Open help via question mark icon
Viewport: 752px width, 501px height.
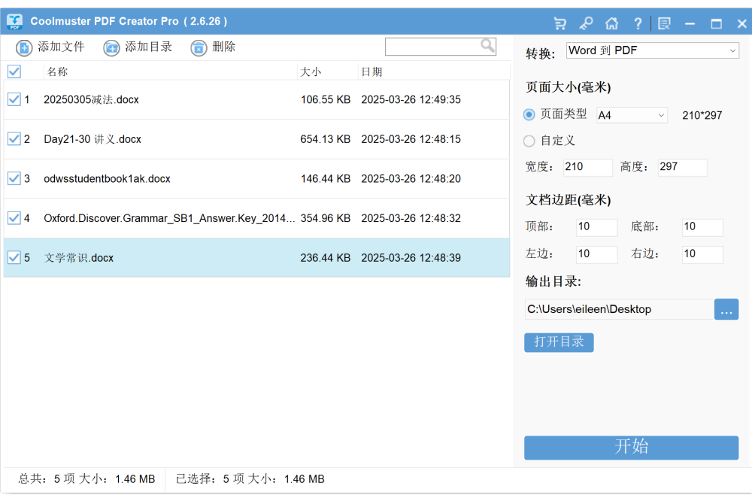point(638,23)
